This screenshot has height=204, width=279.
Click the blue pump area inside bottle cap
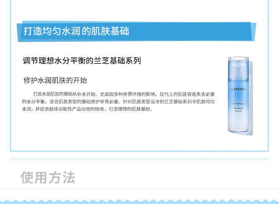238,72
